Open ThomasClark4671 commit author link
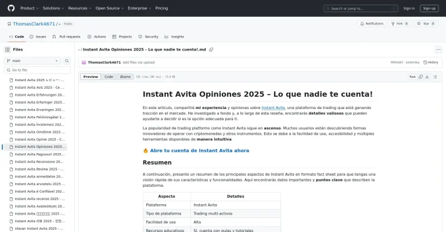Image resolution: width=446 pixels, height=232 pixels. [104, 63]
